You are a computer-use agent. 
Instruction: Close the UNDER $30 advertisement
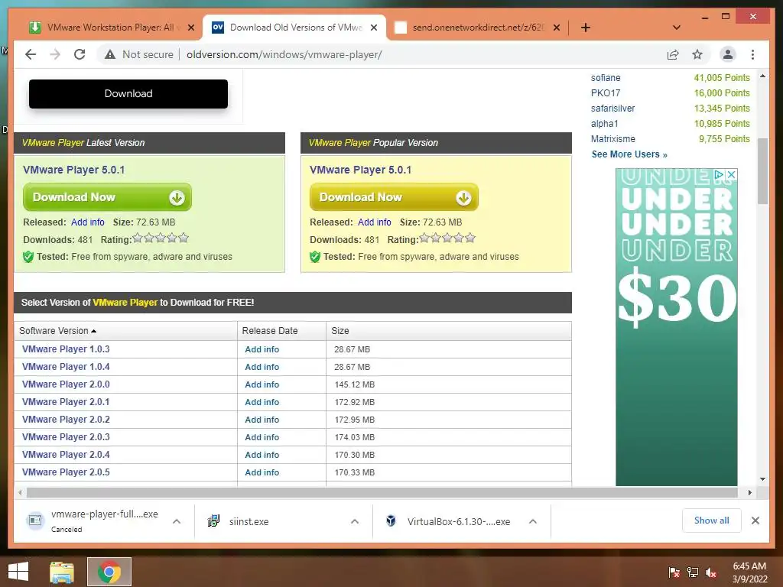point(731,175)
